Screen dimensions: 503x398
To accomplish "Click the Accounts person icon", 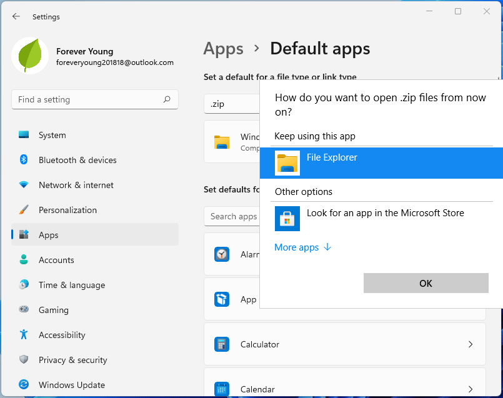I will [x=24, y=259].
